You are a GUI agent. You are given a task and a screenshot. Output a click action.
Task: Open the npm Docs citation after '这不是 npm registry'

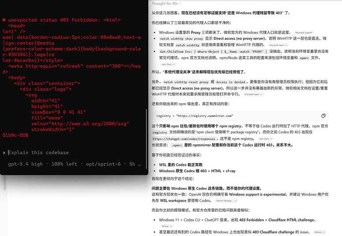click(x=265, y=139)
